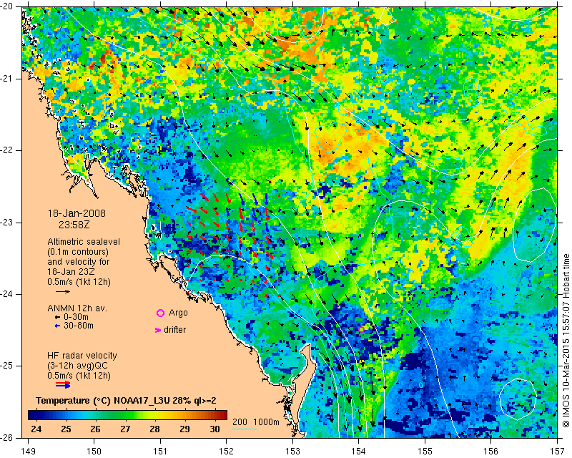Click the dark blue end of the temperature colorbar
Image resolution: width=572 pixels, height=458 pixels.
coord(33,415)
